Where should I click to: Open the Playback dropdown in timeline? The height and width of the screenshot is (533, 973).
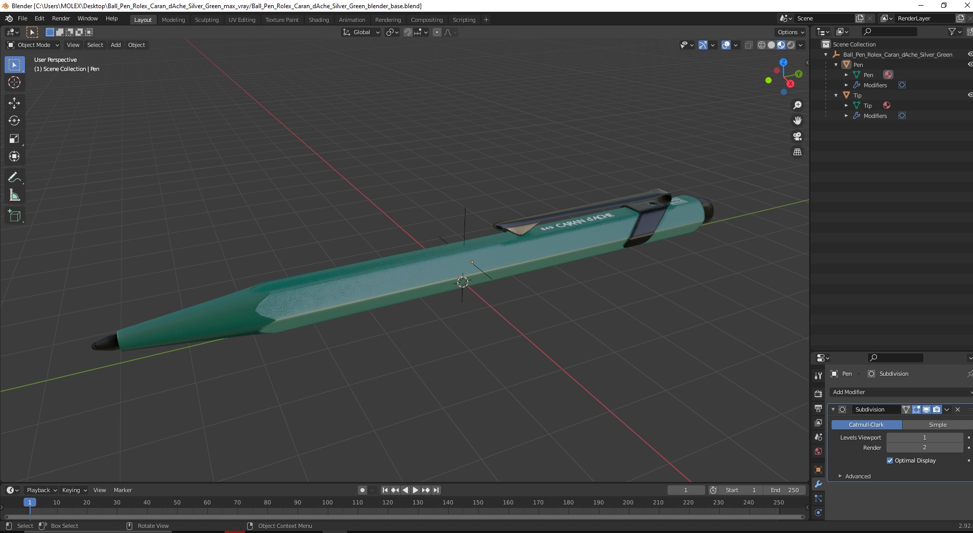tap(41, 490)
